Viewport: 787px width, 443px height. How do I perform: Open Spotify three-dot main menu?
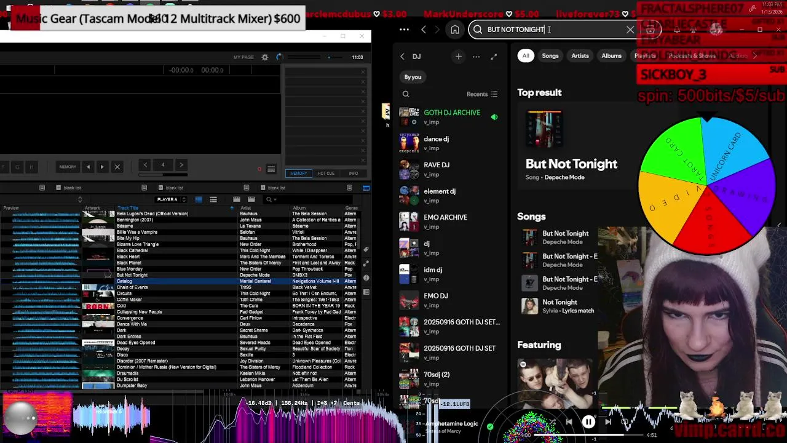[x=404, y=30]
